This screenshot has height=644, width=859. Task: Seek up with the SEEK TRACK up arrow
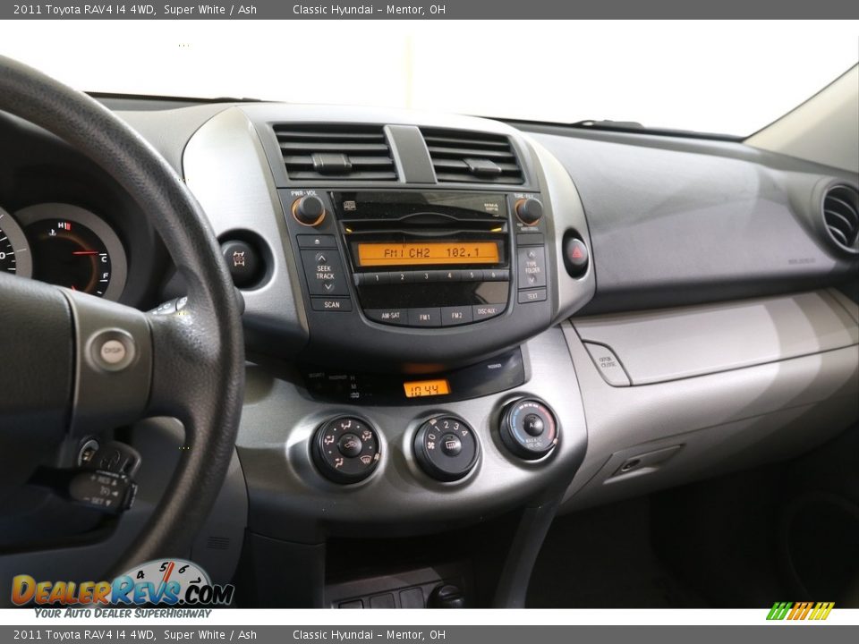[x=321, y=258]
